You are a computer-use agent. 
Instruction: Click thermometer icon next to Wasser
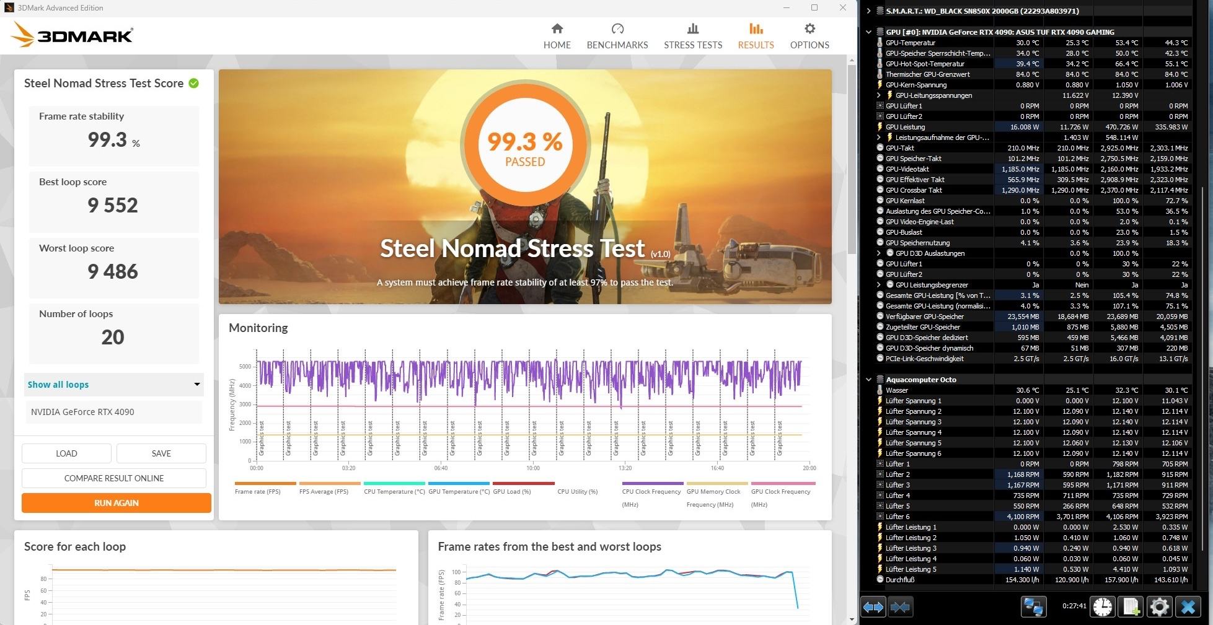pos(880,390)
